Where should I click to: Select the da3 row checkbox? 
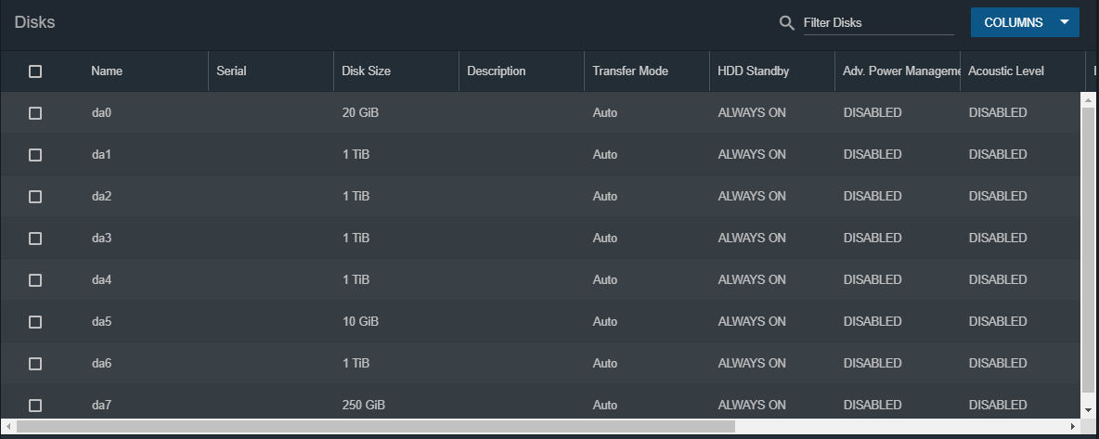click(35, 239)
